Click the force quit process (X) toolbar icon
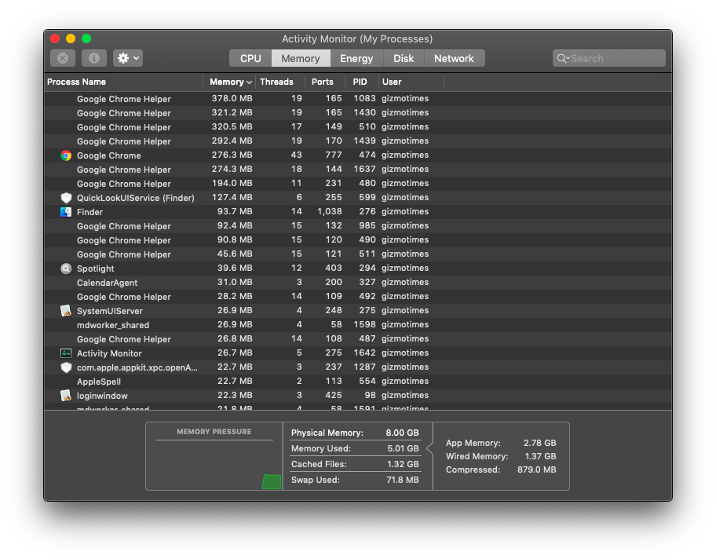Viewport: 716px width, 559px height. pos(63,58)
